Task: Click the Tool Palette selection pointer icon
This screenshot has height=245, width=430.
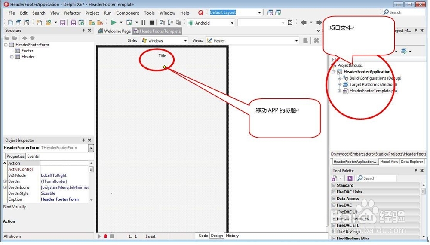Action: click(350, 178)
